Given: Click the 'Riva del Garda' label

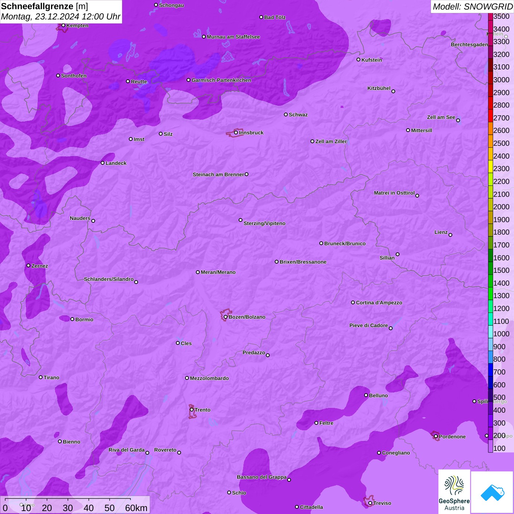Looking at the screenshot, I should click(x=127, y=450).
